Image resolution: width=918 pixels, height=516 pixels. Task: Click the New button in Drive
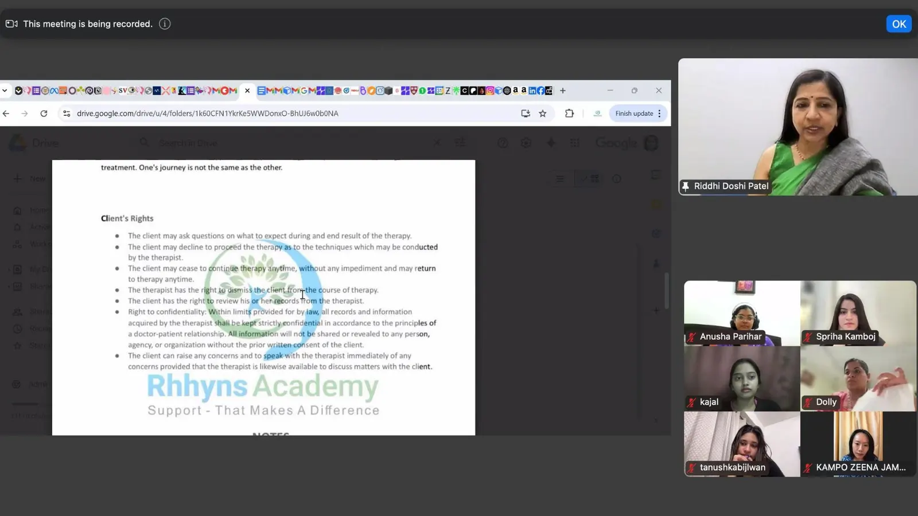click(29, 179)
